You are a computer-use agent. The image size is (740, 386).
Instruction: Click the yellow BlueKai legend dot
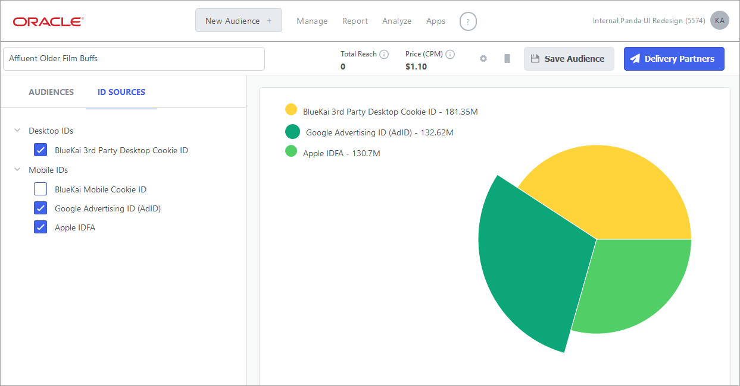(x=291, y=109)
